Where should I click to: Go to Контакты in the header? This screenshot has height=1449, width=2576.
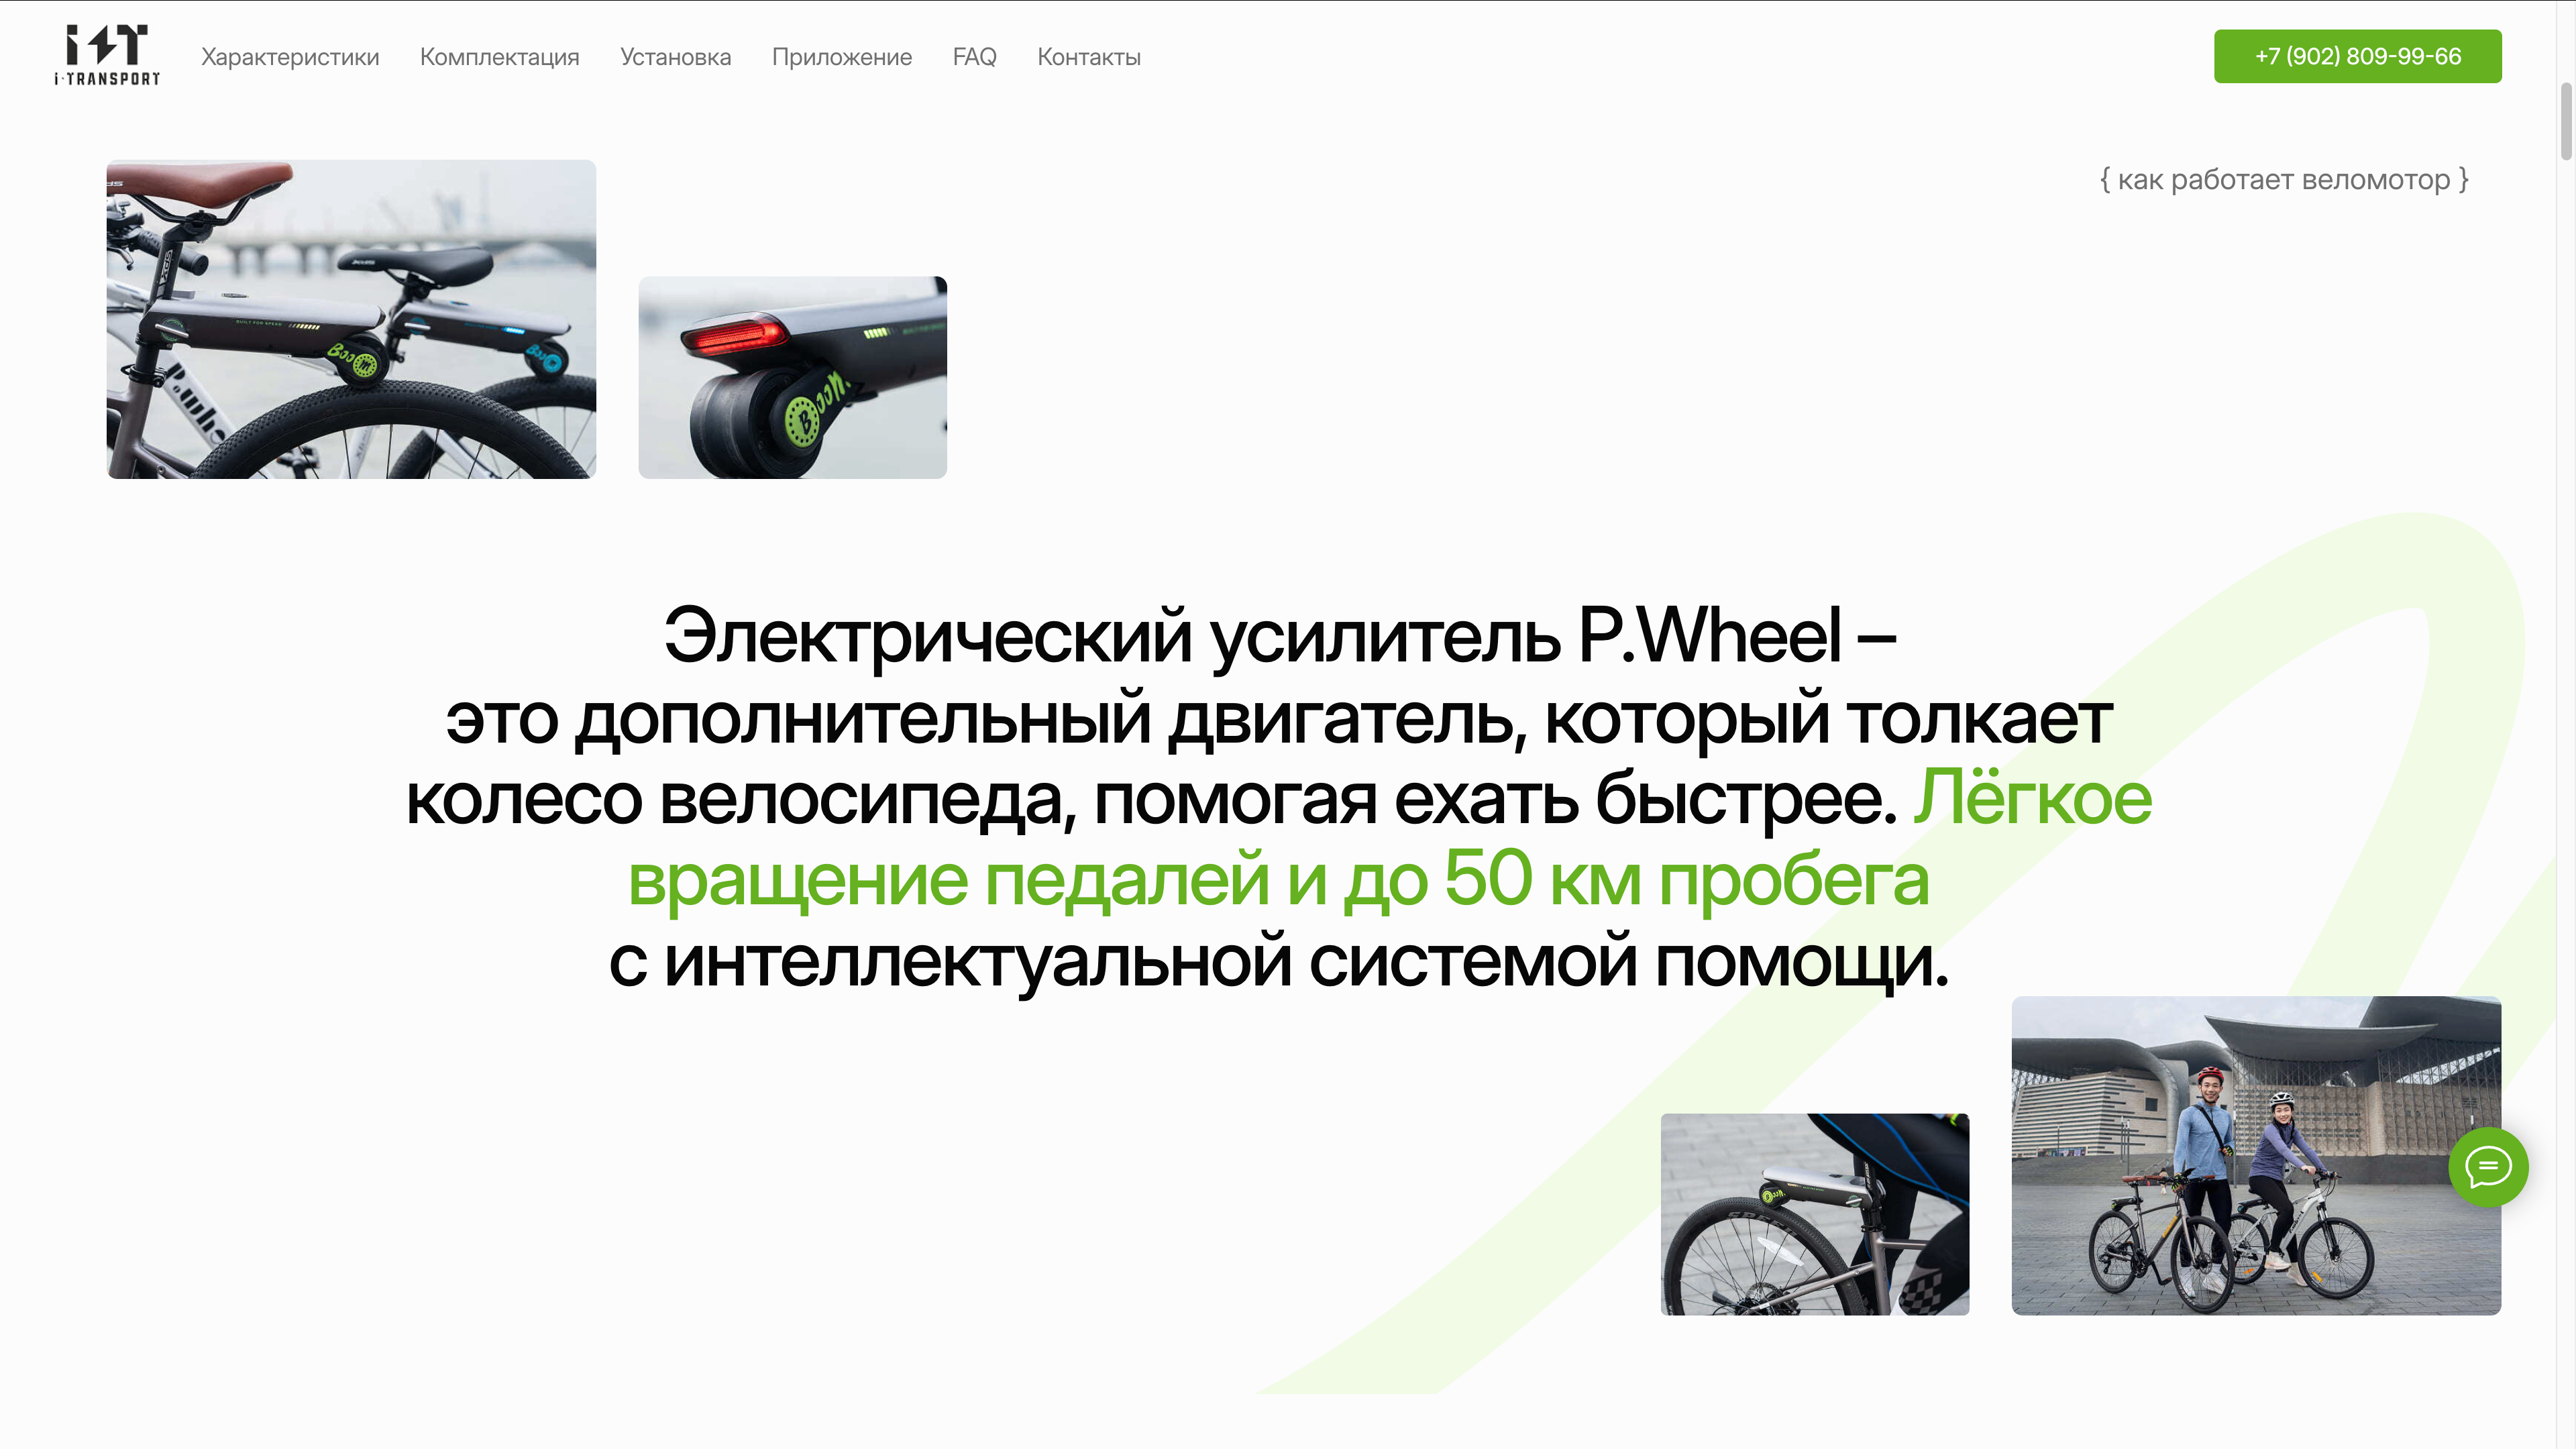1088,57
